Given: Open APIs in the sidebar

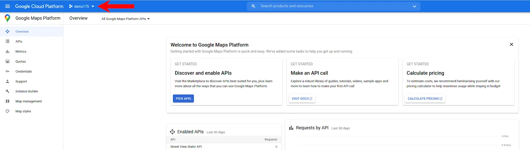Looking at the screenshot, I should click(31, 41).
